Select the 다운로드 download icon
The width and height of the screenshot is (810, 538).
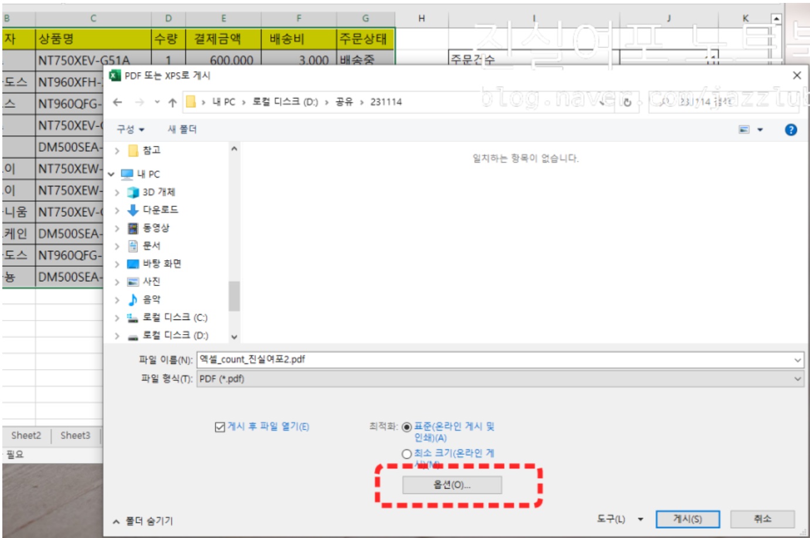pos(133,210)
